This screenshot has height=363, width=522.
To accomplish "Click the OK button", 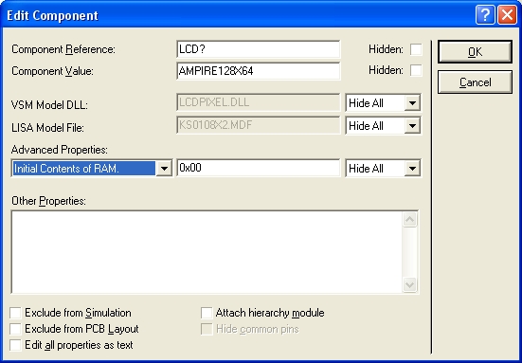I will [475, 51].
